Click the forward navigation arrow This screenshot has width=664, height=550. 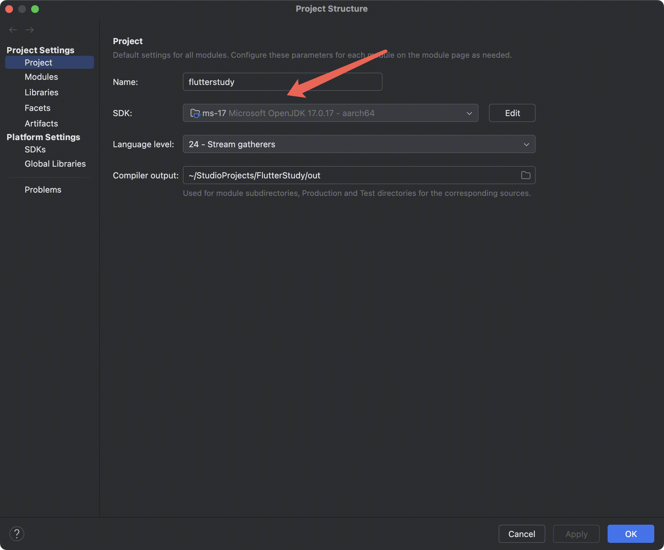[30, 30]
